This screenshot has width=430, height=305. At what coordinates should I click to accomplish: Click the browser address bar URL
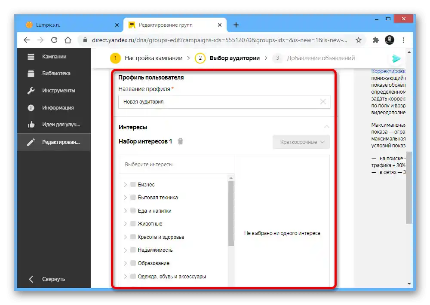(x=219, y=40)
